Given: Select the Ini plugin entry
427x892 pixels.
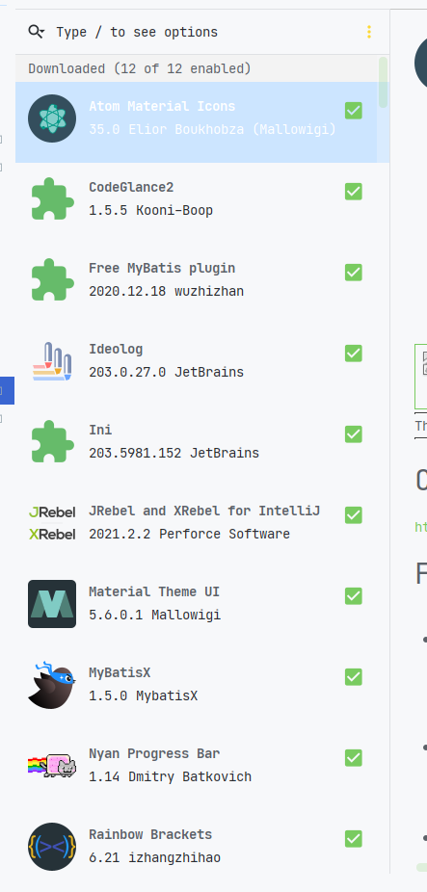Looking at the screenshot, I should pos(197,441).
